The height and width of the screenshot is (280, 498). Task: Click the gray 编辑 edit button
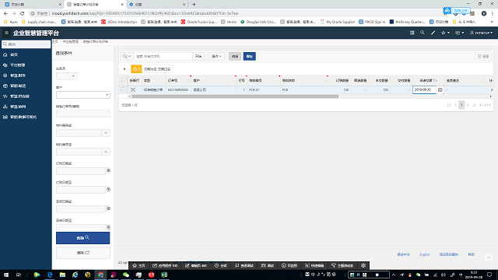(235, 56)
